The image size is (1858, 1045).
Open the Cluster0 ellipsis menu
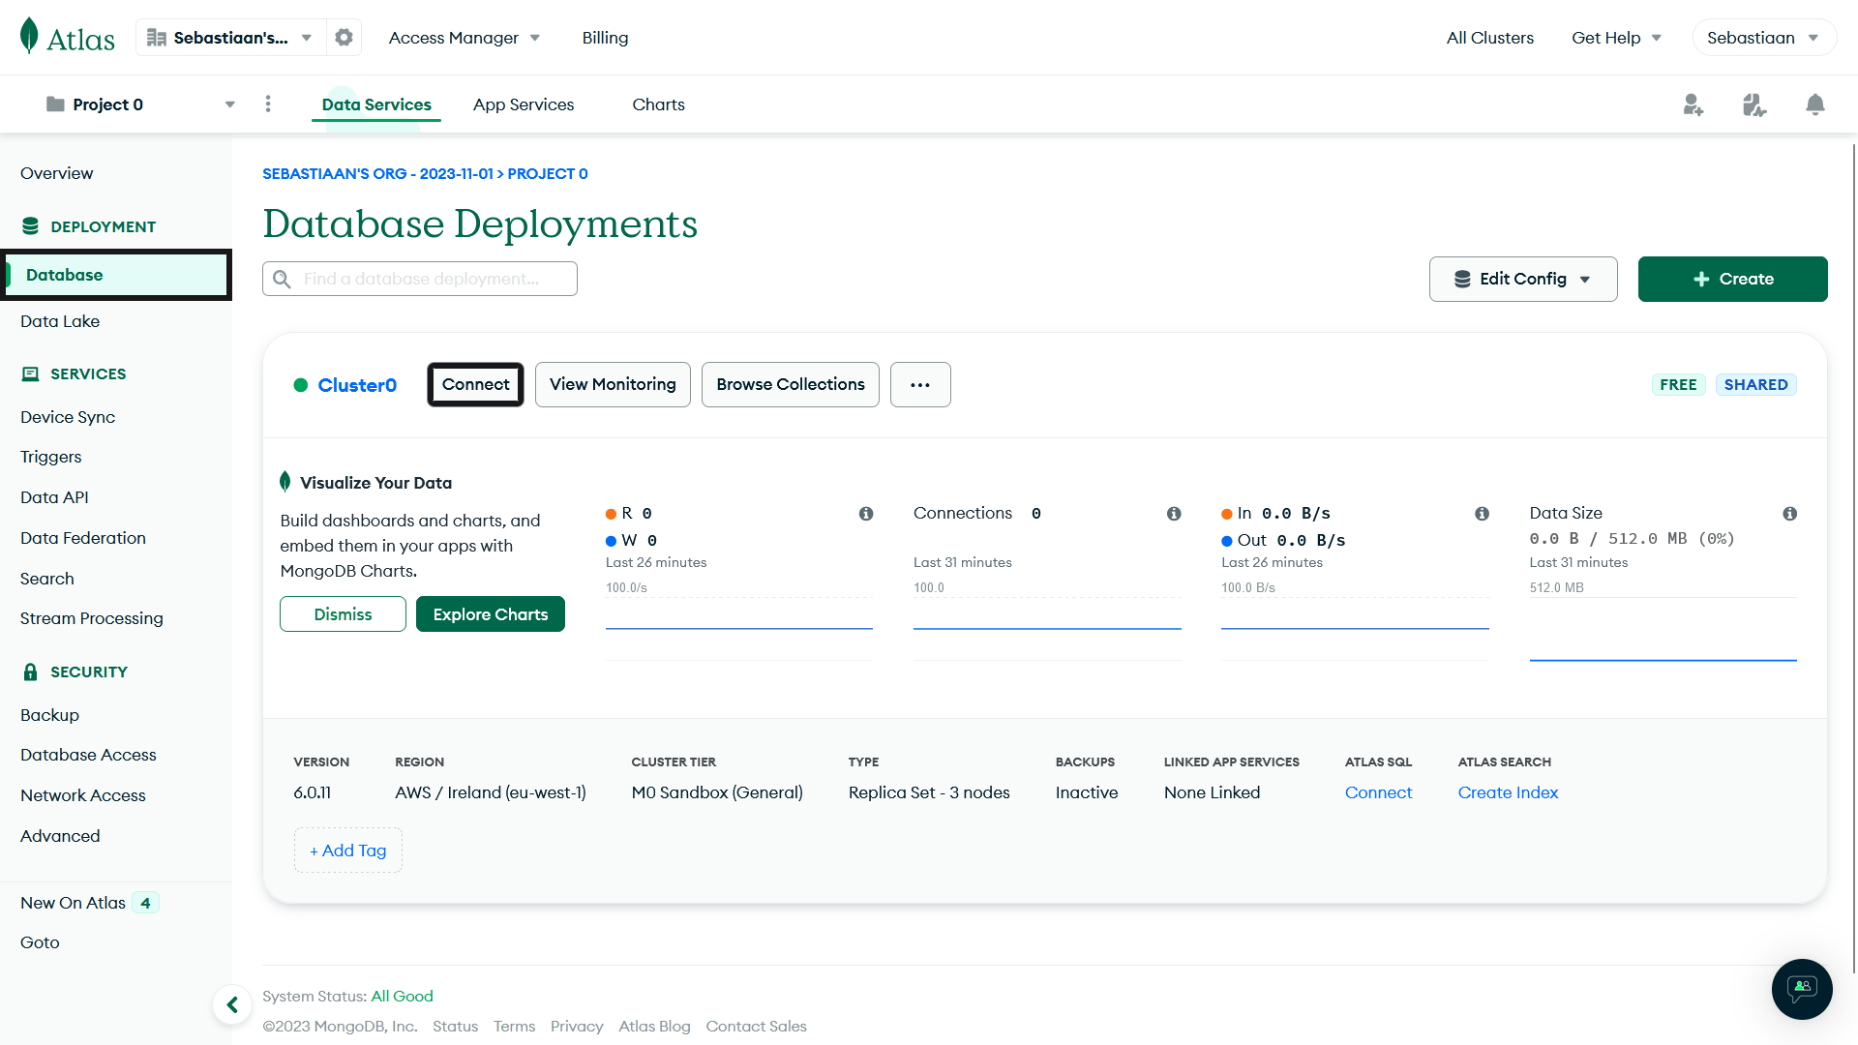[x=920, y=384]
